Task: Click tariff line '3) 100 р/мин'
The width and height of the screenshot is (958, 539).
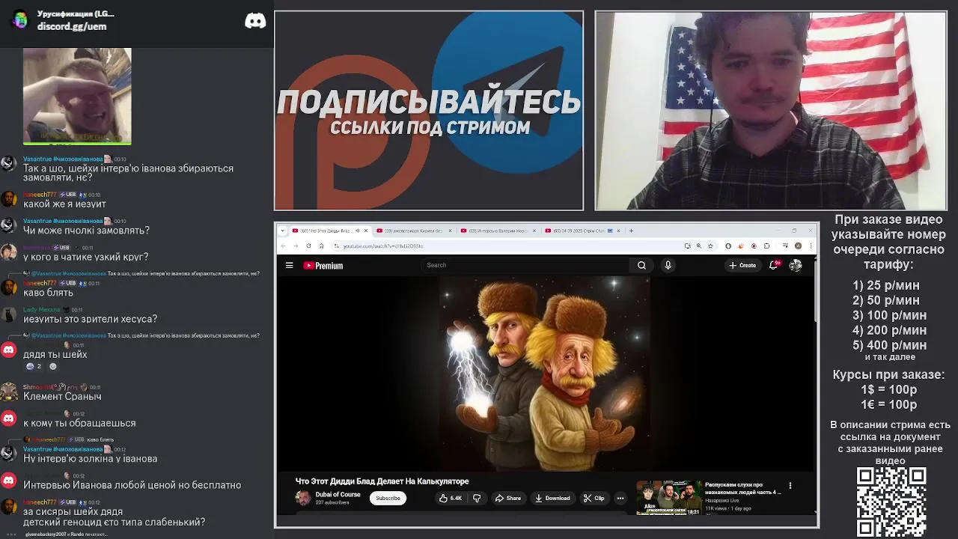Action: 889,315
